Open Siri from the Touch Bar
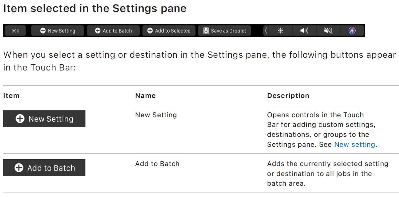 tap(352, 31)
